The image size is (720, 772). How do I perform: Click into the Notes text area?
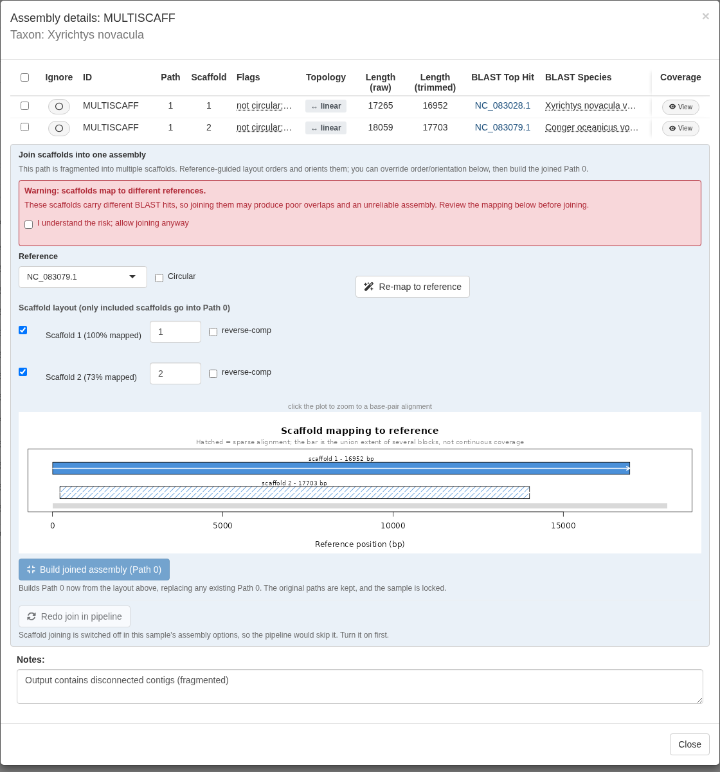tap(360, 687)
